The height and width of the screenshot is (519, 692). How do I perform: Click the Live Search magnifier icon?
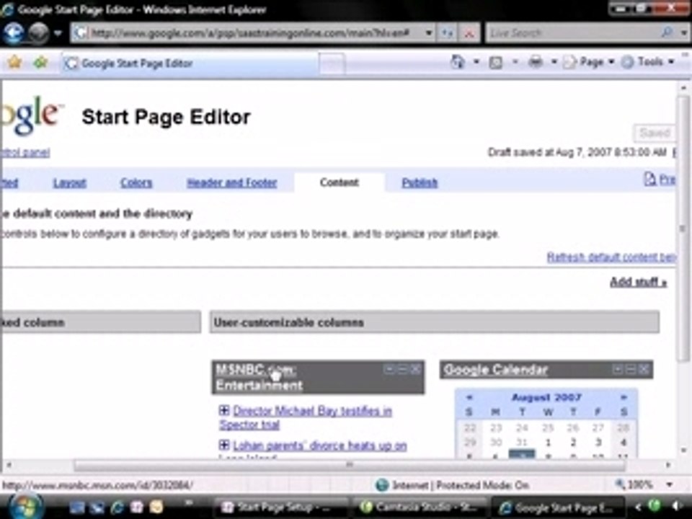point(667,32)
